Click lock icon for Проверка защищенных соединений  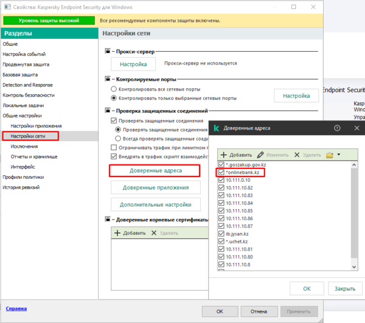(108, 110)
